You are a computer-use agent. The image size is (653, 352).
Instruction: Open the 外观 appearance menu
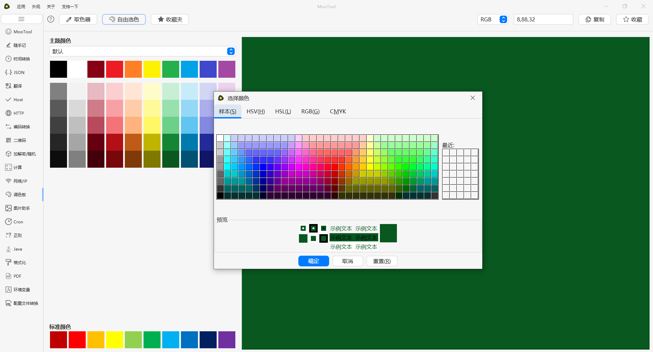point(36,6)
